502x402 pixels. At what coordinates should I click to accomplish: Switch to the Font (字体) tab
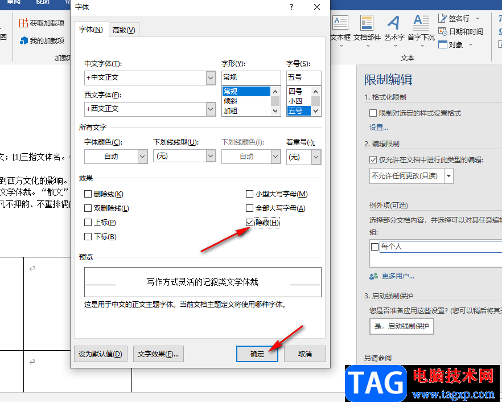[91, 30]
